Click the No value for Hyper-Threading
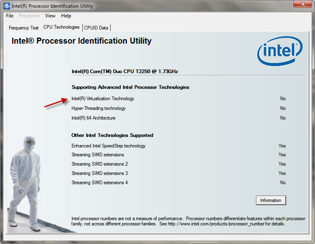The image size is (315, 244). coord(283,108)
